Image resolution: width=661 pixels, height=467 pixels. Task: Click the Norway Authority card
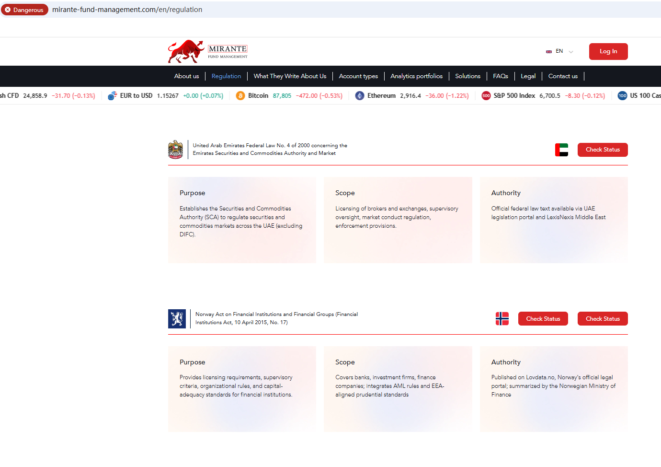tap(554, 389)
